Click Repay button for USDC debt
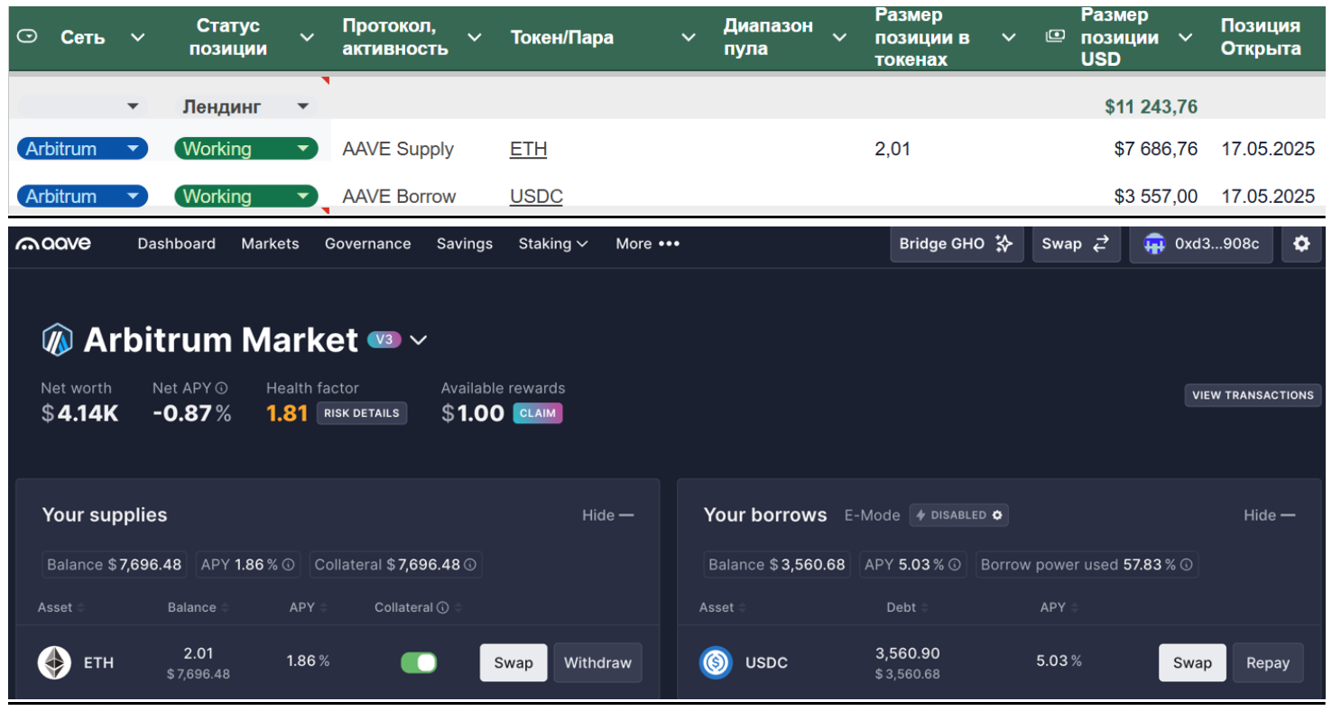Screen dimensions: 1332x711 1267,662
